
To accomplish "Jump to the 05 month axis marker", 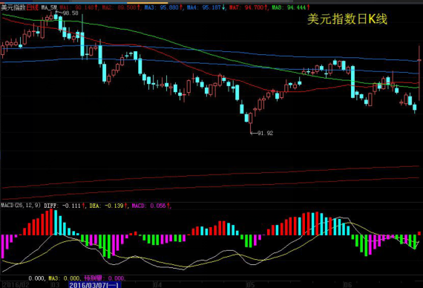I will point(250,285).
